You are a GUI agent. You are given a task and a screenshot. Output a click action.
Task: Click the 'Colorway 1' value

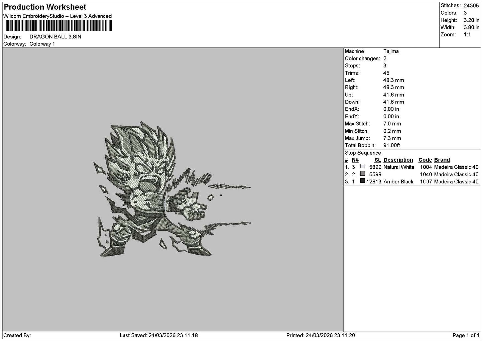[42, 44]
